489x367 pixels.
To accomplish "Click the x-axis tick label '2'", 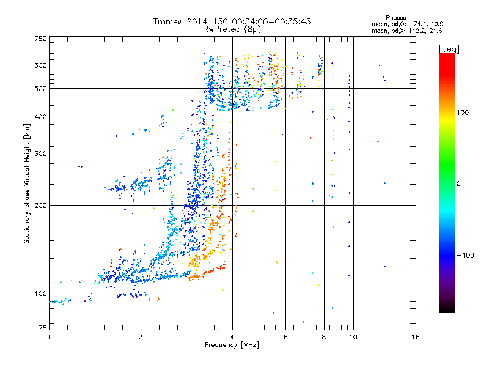I will click(x=141, y=337).
